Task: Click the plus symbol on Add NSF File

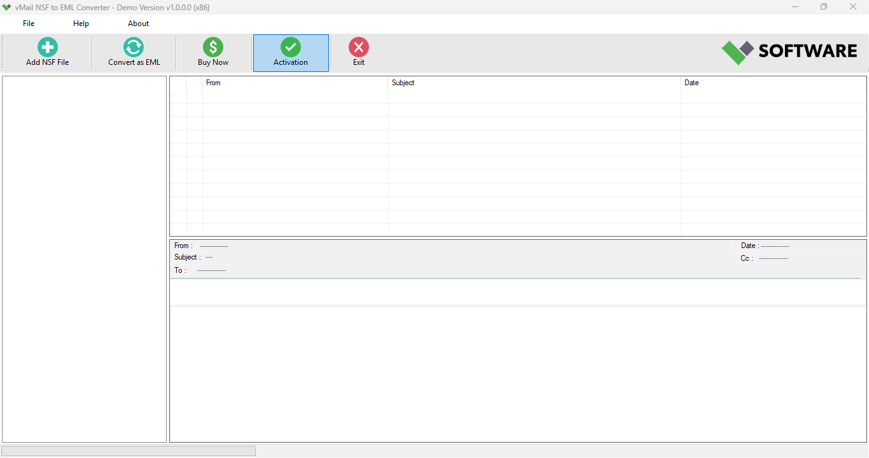Action: [46, 46]
